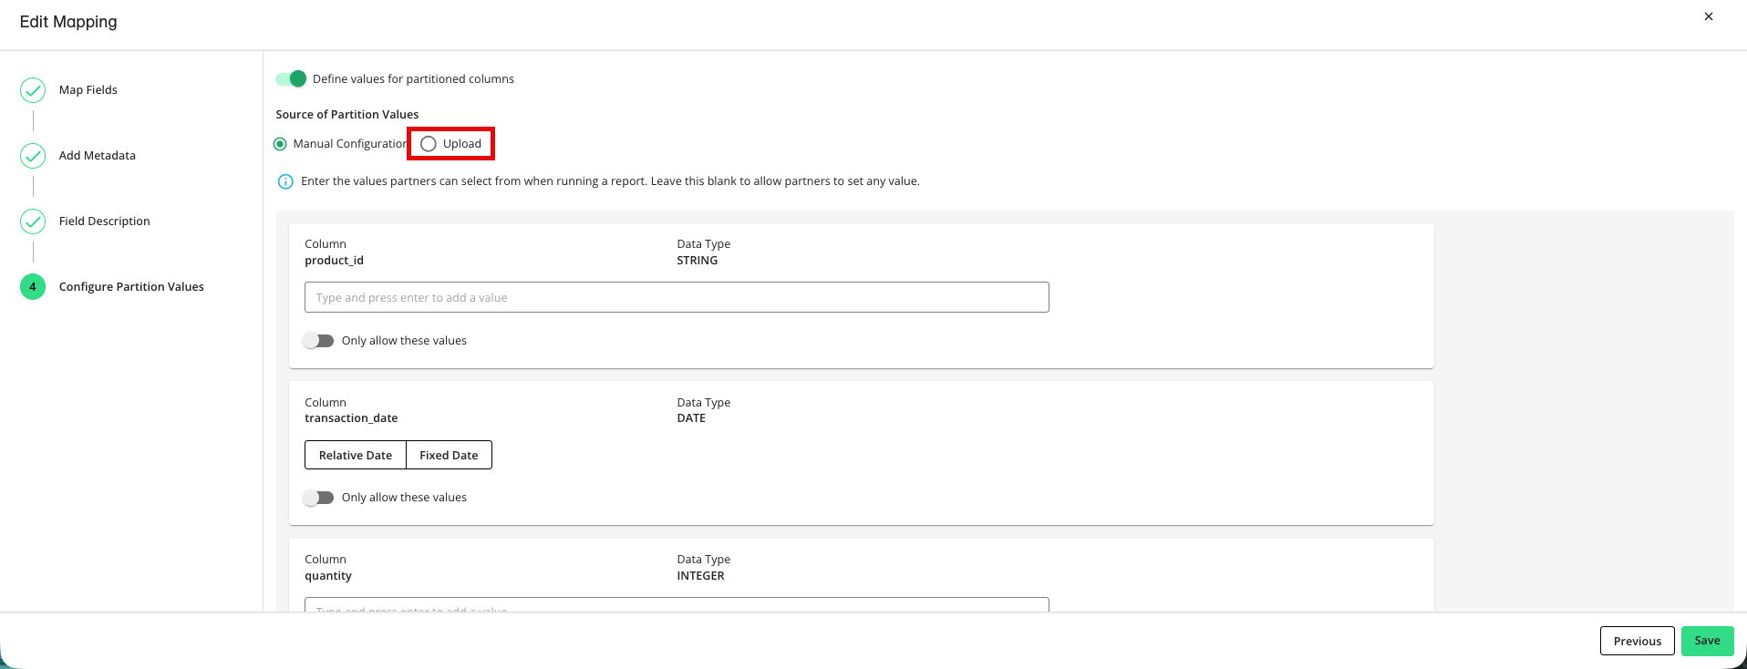Viewport: 1747px width, 669px height.
Task: Focus the product_id value input field
Action: [677, 297]
